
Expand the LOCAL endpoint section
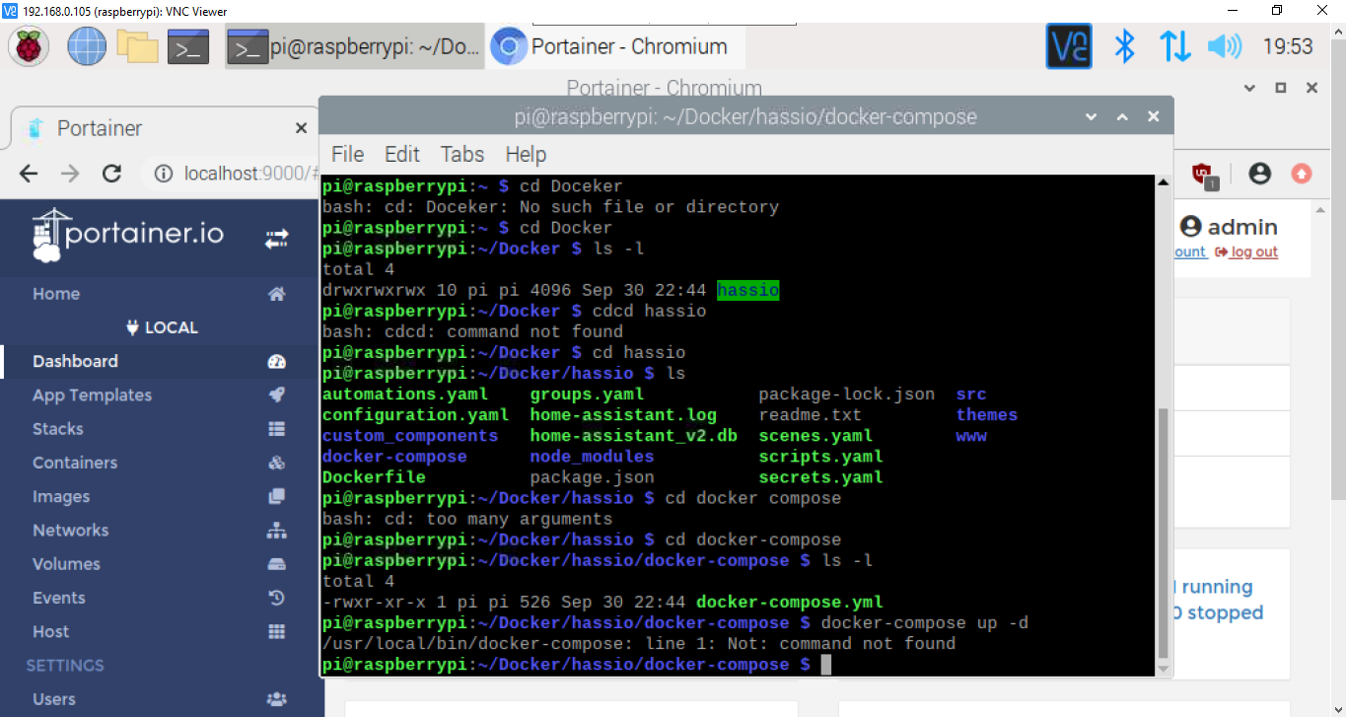(161, 326)
